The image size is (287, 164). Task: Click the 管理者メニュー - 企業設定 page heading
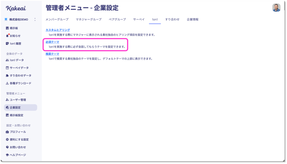coord(82,8)
